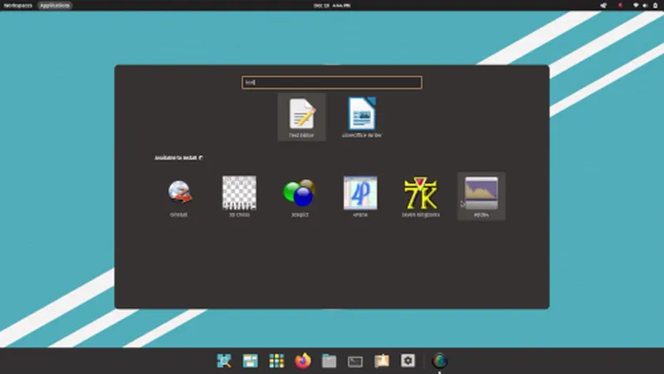Select the histogram graph app icon

pos(481,193)
